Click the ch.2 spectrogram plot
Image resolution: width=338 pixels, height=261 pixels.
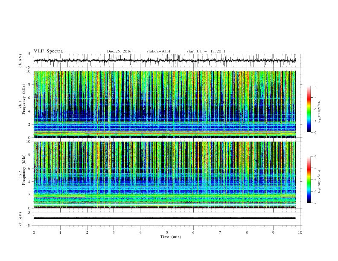tap(165, 175)
